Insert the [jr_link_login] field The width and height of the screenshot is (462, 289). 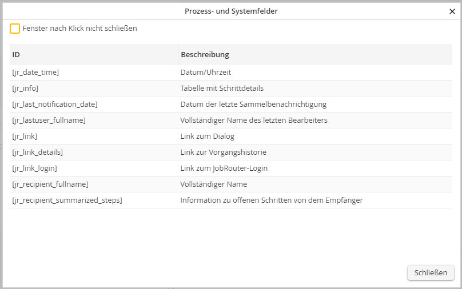[34, 168]
